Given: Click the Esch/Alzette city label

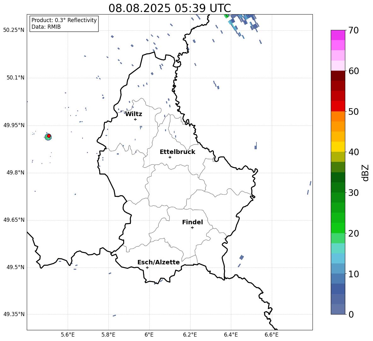Looking at the screenshot, I should (158, 262).
